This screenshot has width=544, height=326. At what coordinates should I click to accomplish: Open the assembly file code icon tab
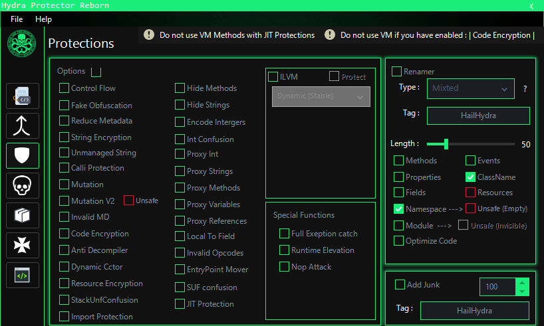[x=23, y=96]
